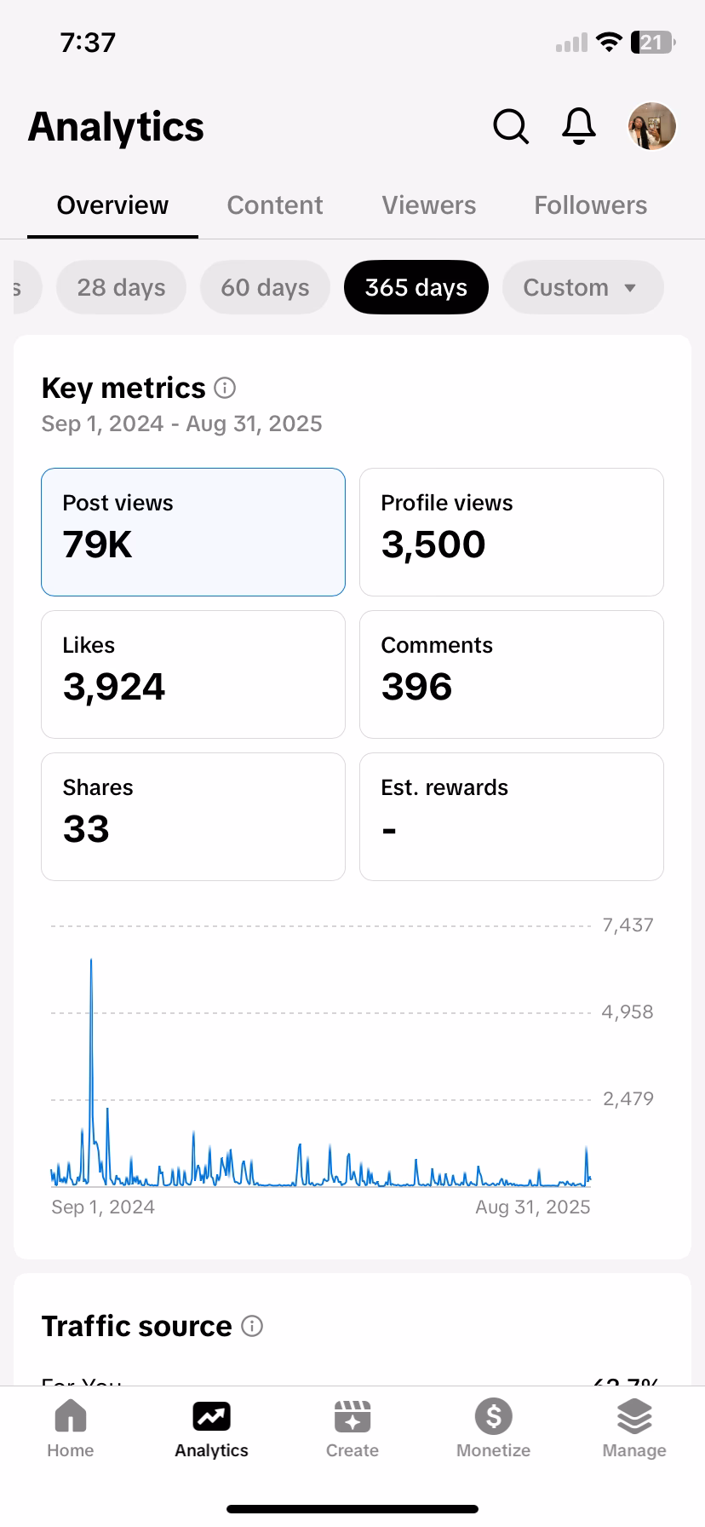Open notifications bell icon
This screenshot has height=1527, width=705.
579,127
